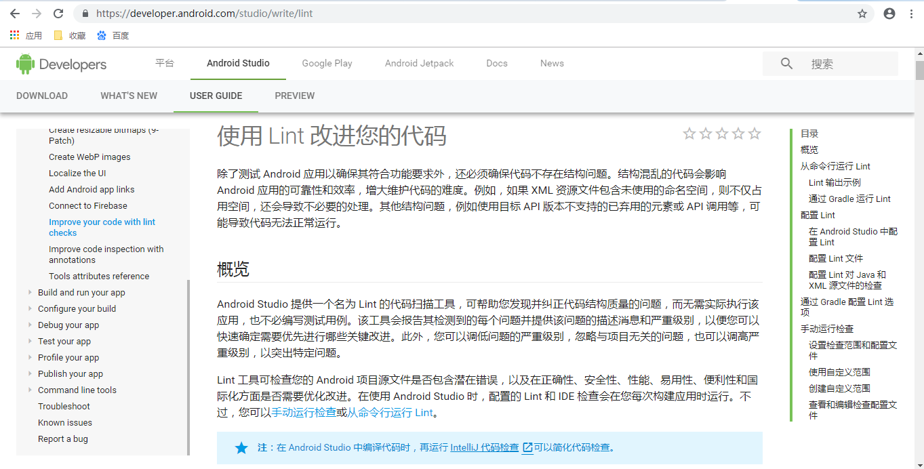Click the Android Developers logo
Image resolution: width=924 pixels, height=469 pixels.
(x=61, y=64)
